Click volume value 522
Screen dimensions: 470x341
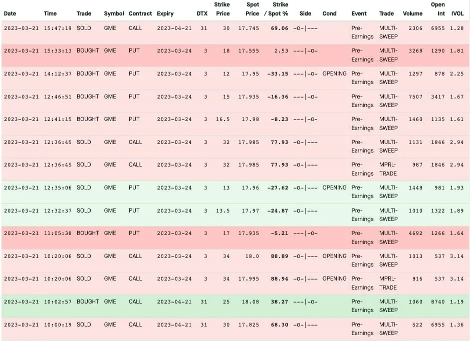click(x=417, y=324)
